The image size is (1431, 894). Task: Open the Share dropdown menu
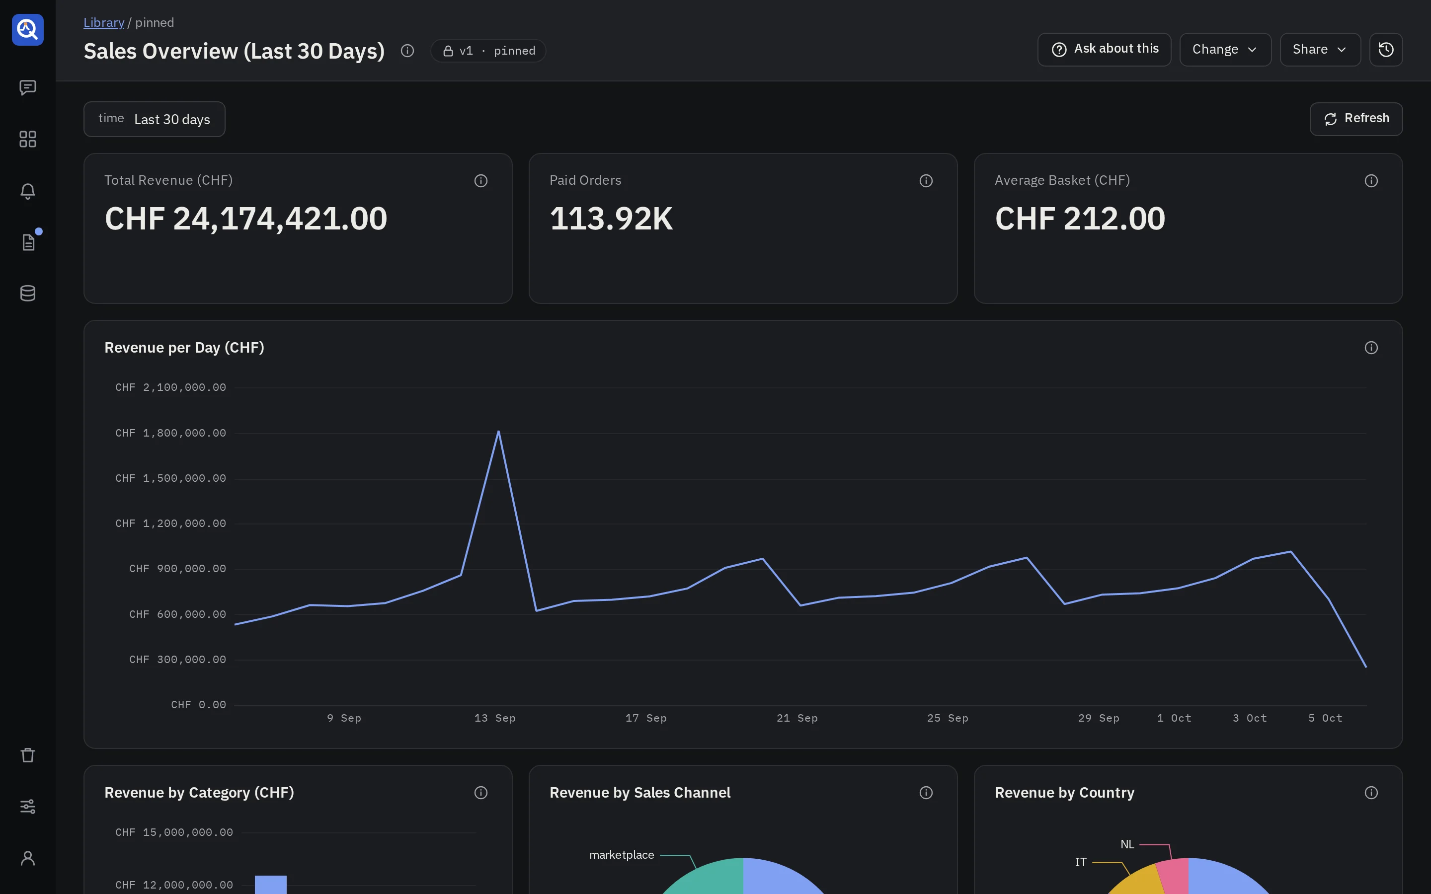1320,50
